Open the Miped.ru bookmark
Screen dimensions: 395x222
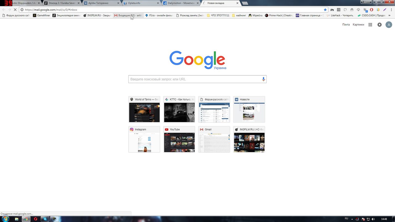pyautogui.click(x=255, y=15)
